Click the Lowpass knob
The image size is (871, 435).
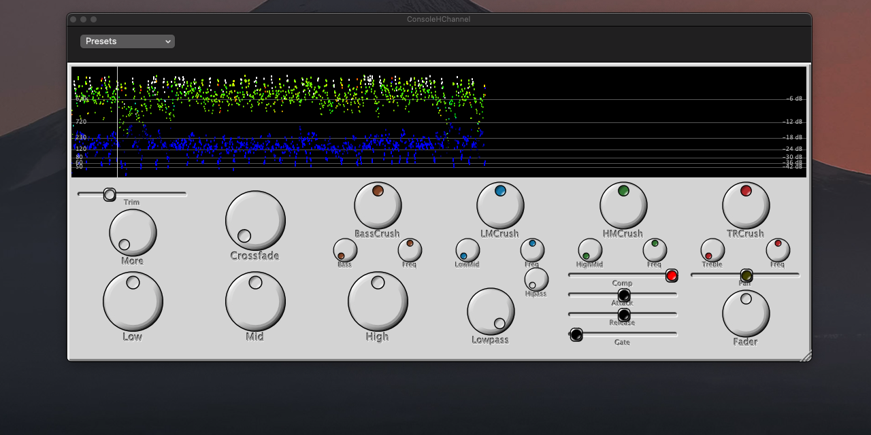[x=491, y=311]
